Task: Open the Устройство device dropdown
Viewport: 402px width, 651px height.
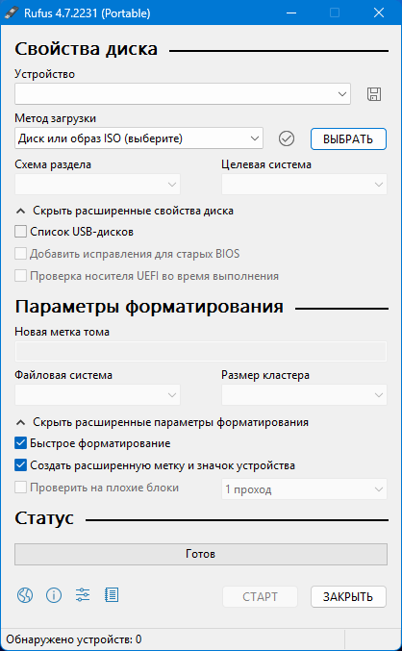Action: (x=183, y=94)
